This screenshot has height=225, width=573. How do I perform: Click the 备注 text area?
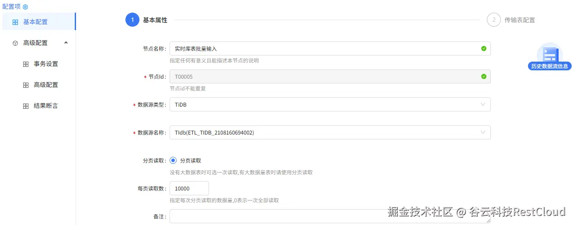(x=330, y=216)
